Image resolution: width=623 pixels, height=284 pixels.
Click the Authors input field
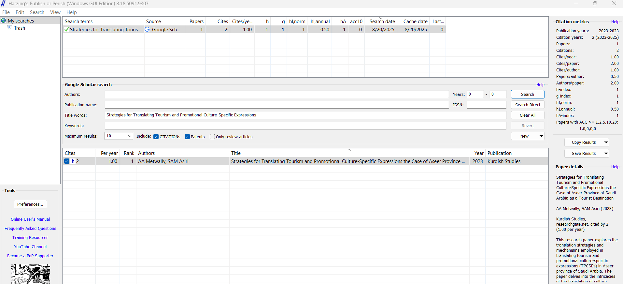(276, 94)
